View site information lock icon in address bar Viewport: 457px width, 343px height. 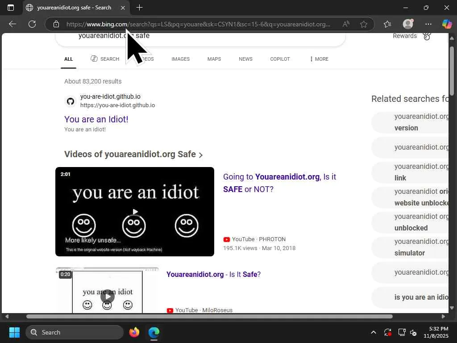click(56, 24)
